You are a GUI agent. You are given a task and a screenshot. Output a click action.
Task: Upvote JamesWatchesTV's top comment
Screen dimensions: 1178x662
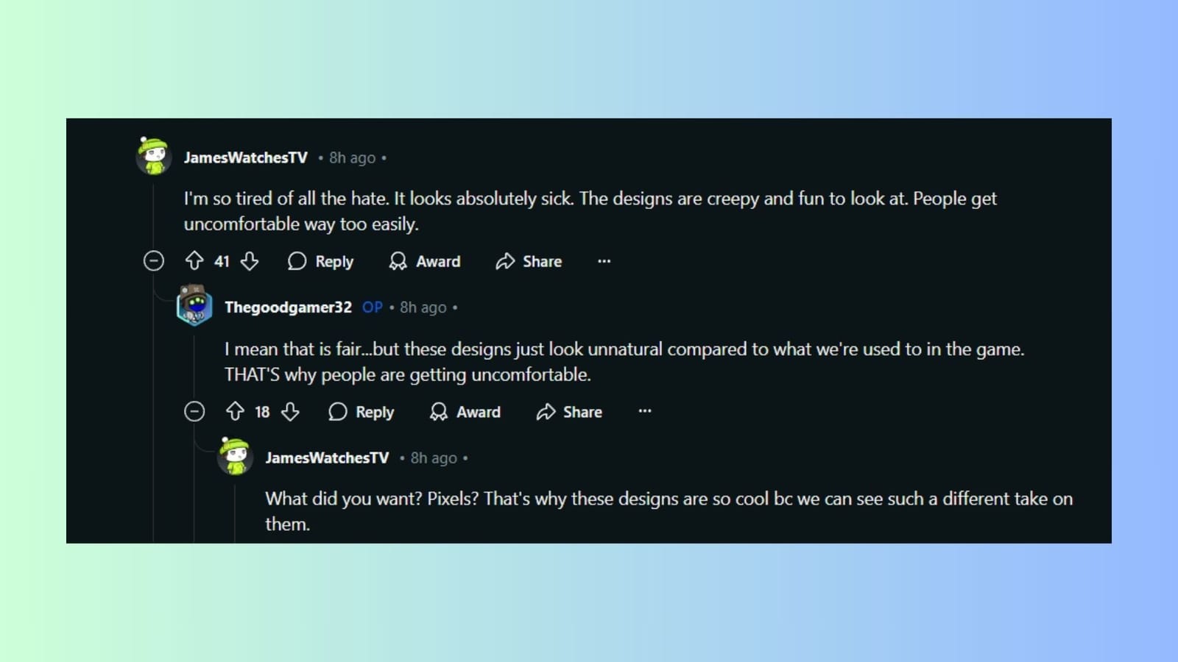point(194,261)
